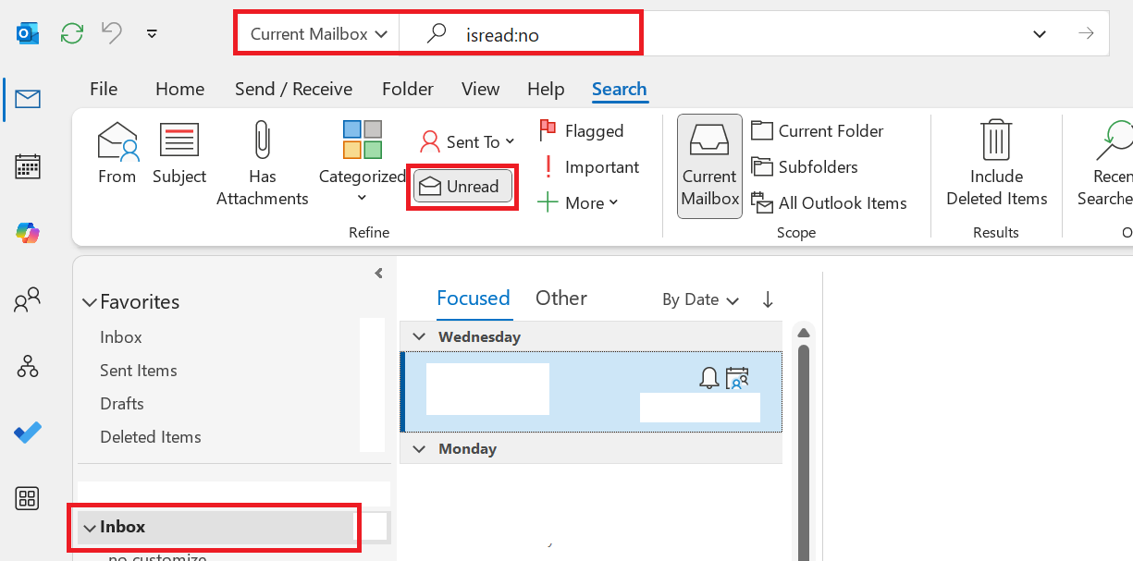Open the View ribbon tab

480,89
